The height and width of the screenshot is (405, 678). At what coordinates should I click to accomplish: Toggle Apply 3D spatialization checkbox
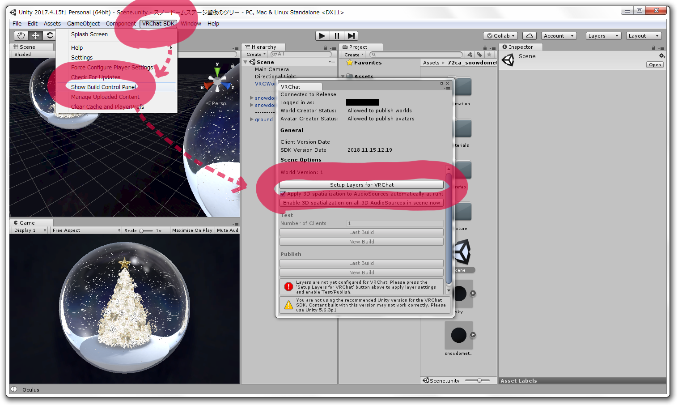pos(283,194)
